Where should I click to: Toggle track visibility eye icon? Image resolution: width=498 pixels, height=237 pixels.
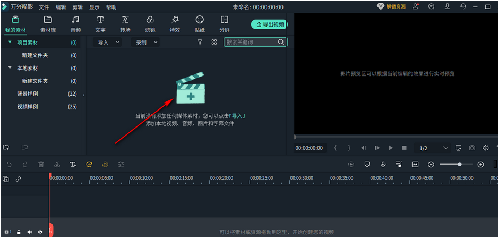coord(40,232)
